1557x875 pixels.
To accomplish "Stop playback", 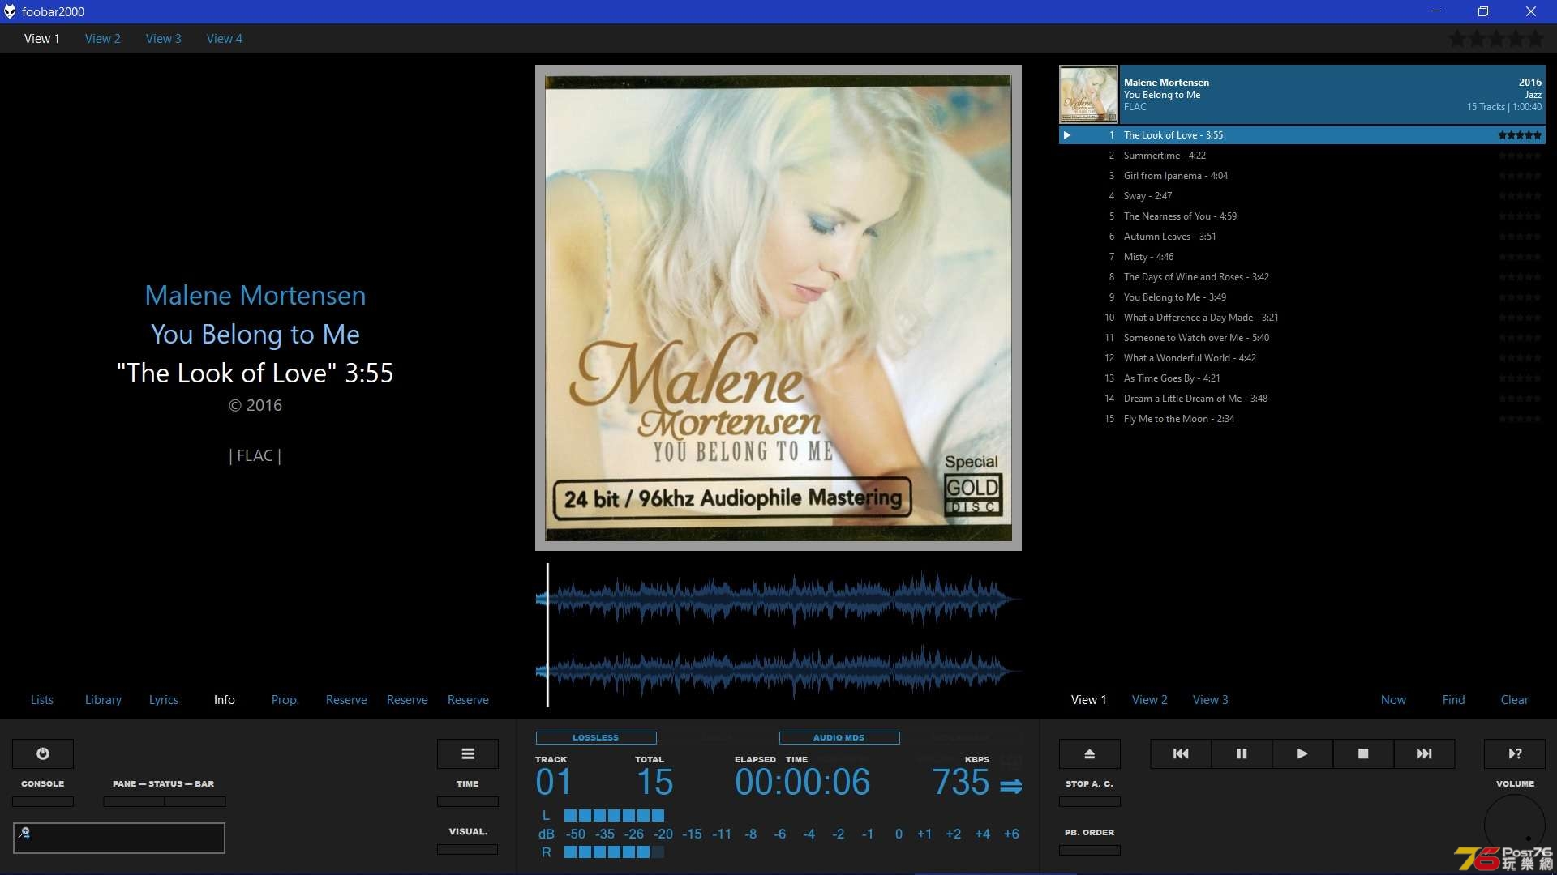I will tap(1363, 753).
